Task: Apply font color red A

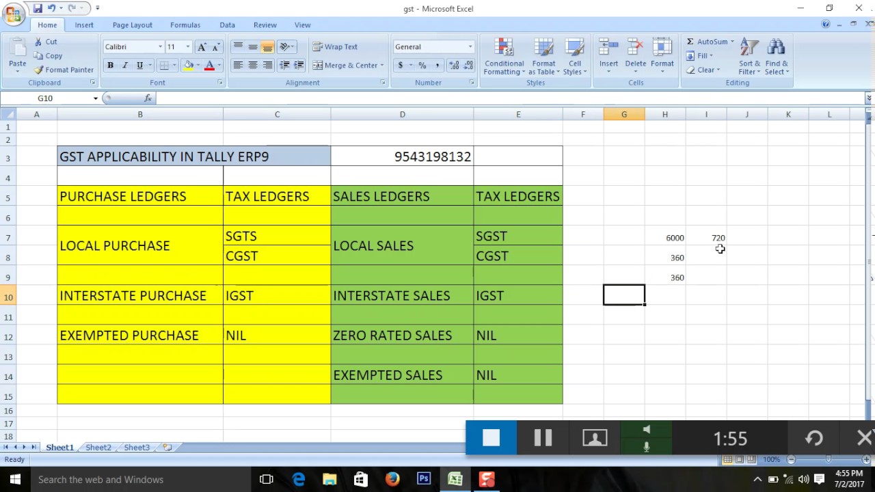Action: pyautogui.click(x=209, y=65)
